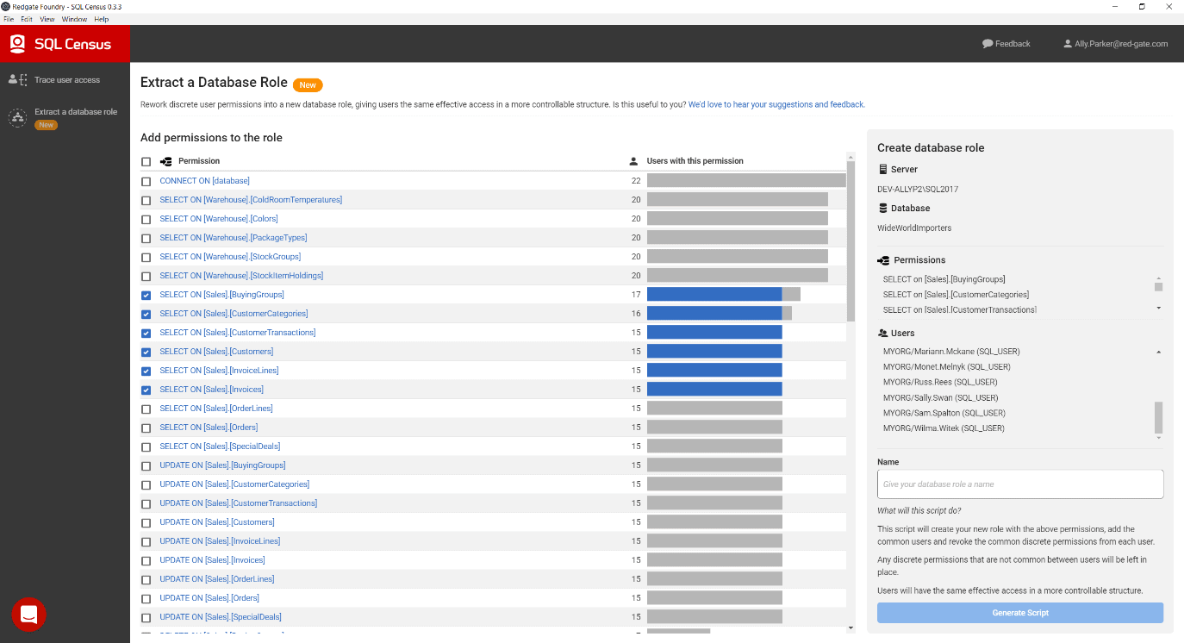Open the Help menu
The image size is (1184, 643).
(x=102, y=19)
